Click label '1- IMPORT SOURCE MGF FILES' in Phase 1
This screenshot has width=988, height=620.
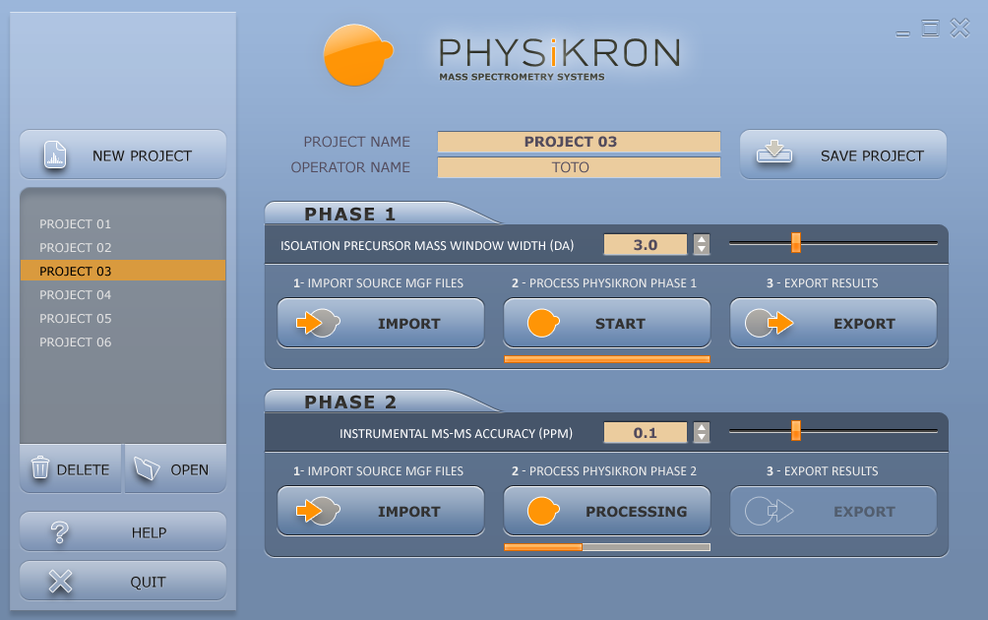click(x=378, y=283)
